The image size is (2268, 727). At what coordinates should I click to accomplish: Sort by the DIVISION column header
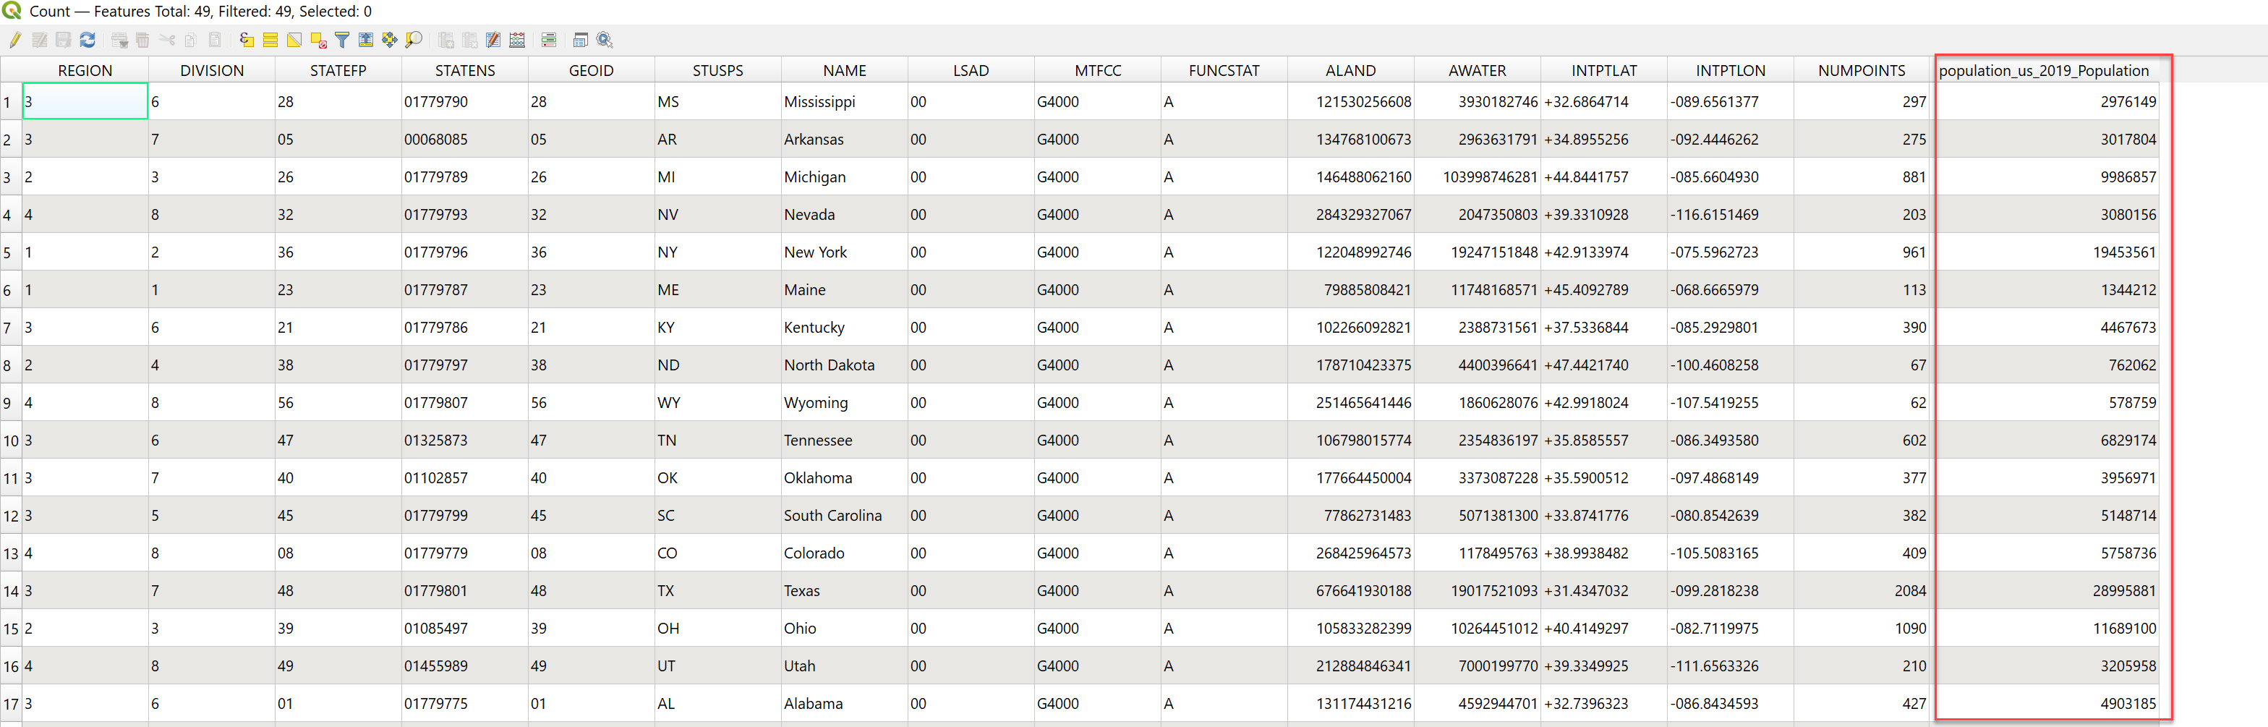pyautogui.click(x=211, y=70)
